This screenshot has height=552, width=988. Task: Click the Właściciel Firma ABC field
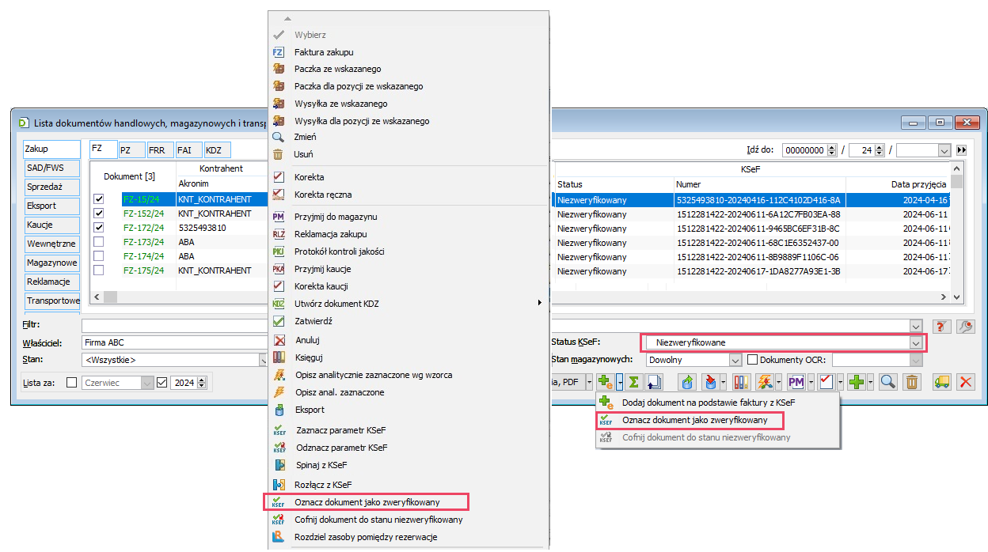(x=174, y=342)
